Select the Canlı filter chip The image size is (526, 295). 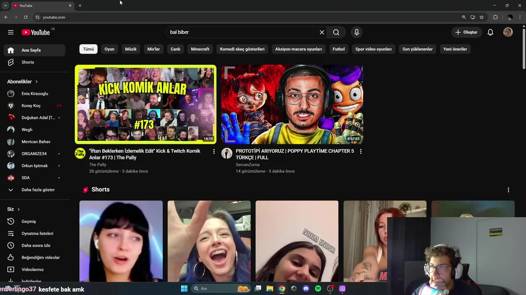pos(175,49)
